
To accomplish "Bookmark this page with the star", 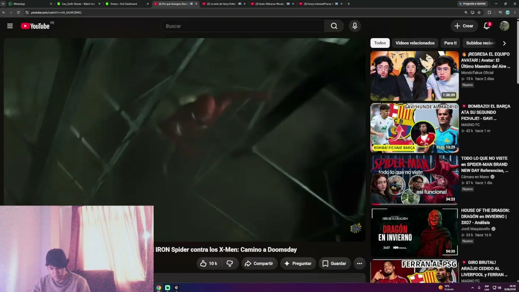I will tap(479, 13).
